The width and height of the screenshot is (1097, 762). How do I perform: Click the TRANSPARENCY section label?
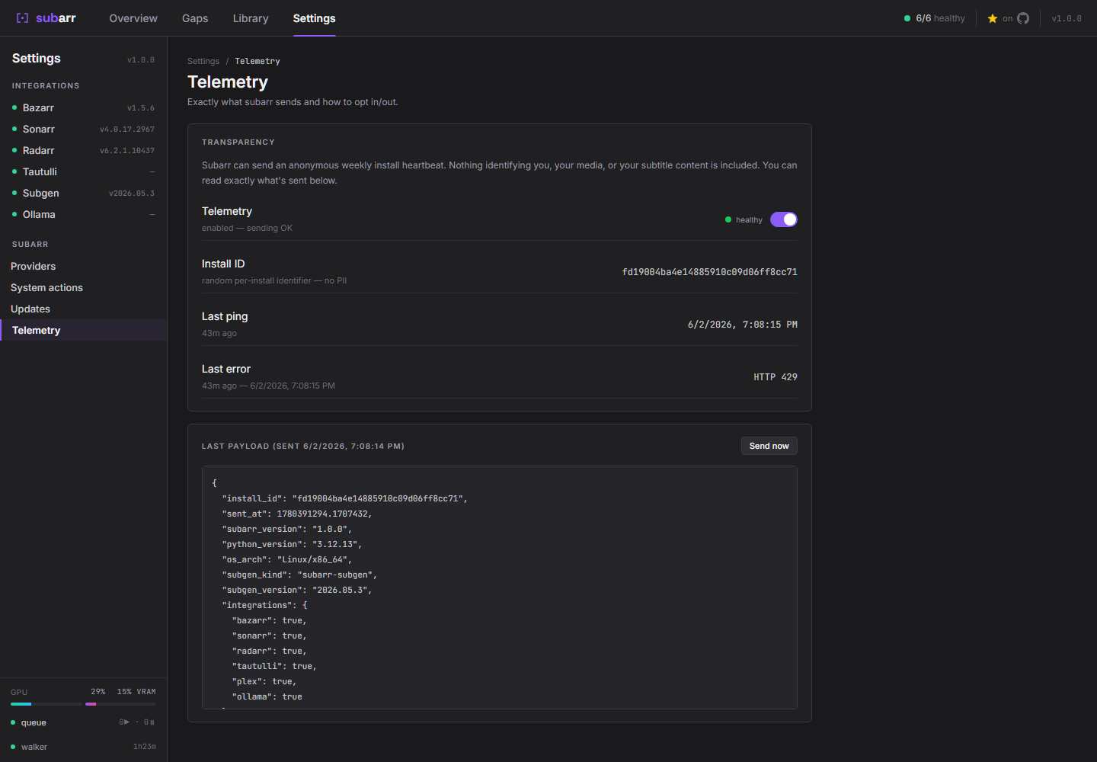(238, 142)
